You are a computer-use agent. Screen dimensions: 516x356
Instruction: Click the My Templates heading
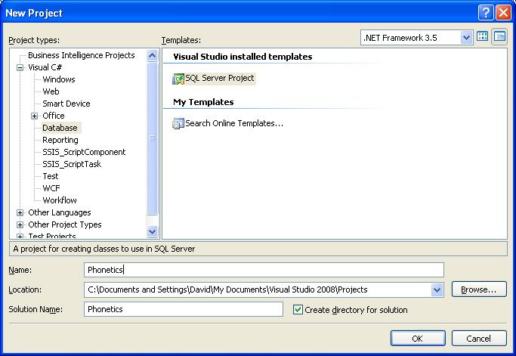(x=203, y=102)
